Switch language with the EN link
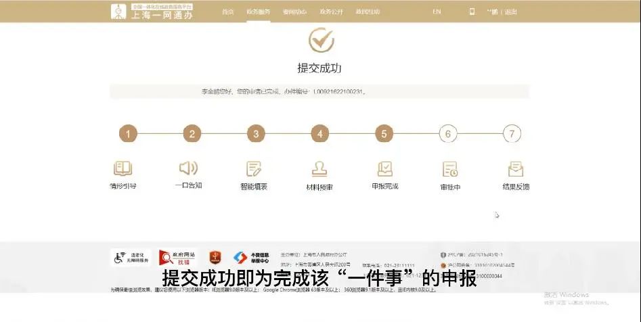641x322 pixels. (x=437, y=11)
